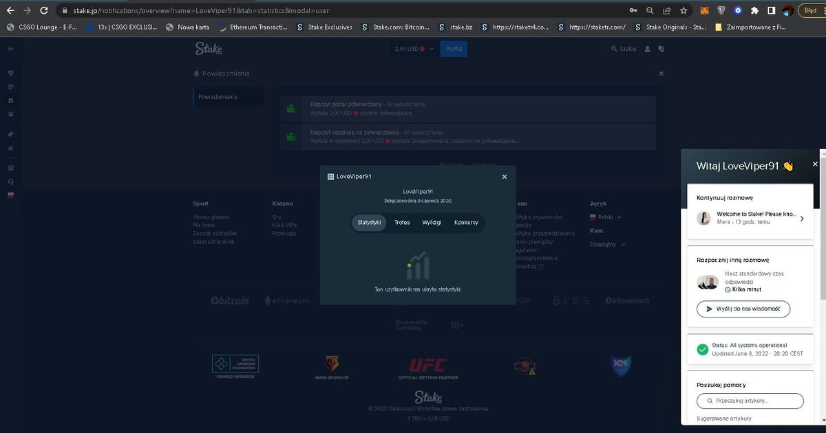Image resolution: width=826 pixels, height=433 pixels.
Task: Click the Portfel wallet button
Action: [x=454, y=49]
